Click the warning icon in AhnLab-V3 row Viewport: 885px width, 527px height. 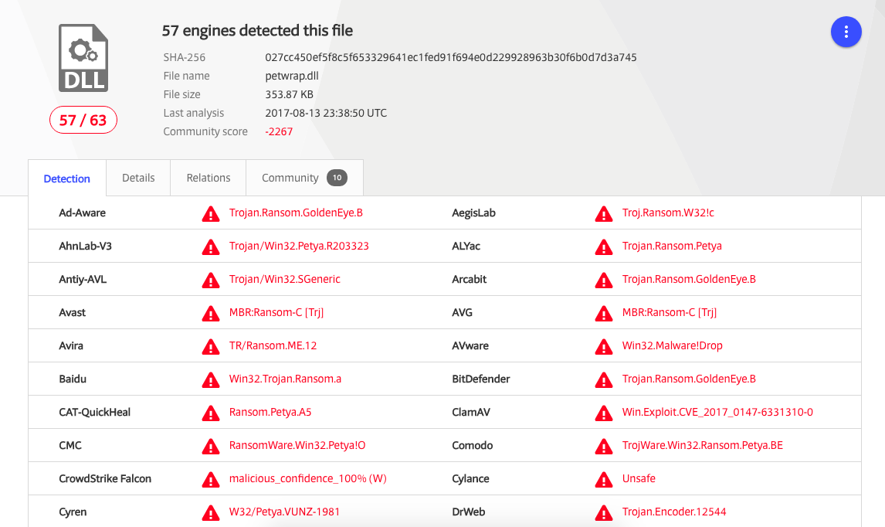click(x=211, y=246)
